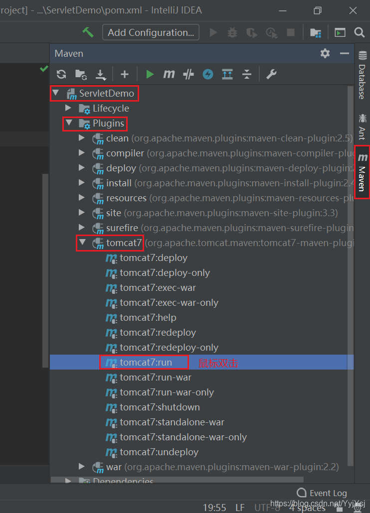Toggle Offline Mode icon in Maven toolbar
The width and height of the screenshot is (370, 513).
pyautogui.click(x=188, y=74)
